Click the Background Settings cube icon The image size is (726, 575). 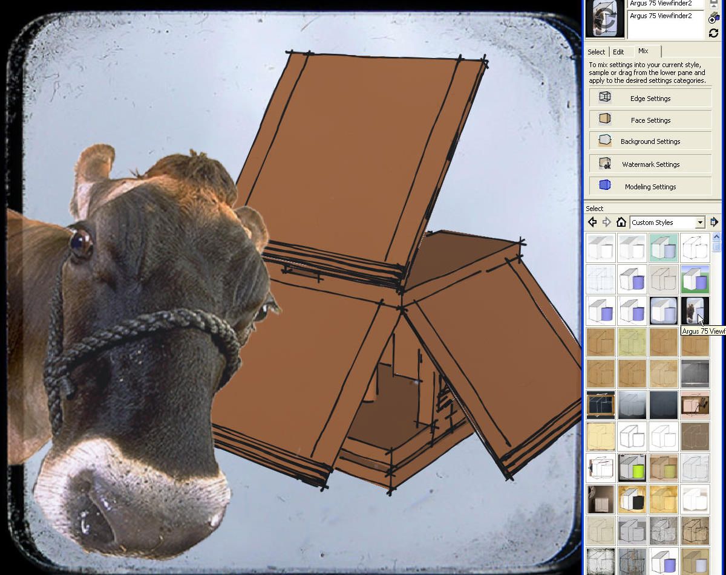[x=604, y=140]
